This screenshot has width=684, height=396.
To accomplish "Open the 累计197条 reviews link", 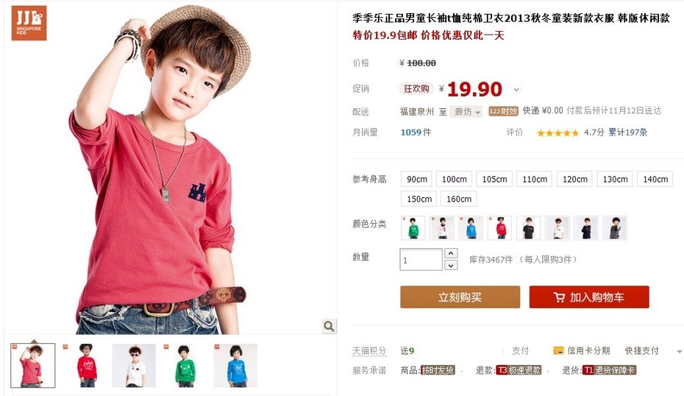I will pyautogui.click(x=627, y=132).
